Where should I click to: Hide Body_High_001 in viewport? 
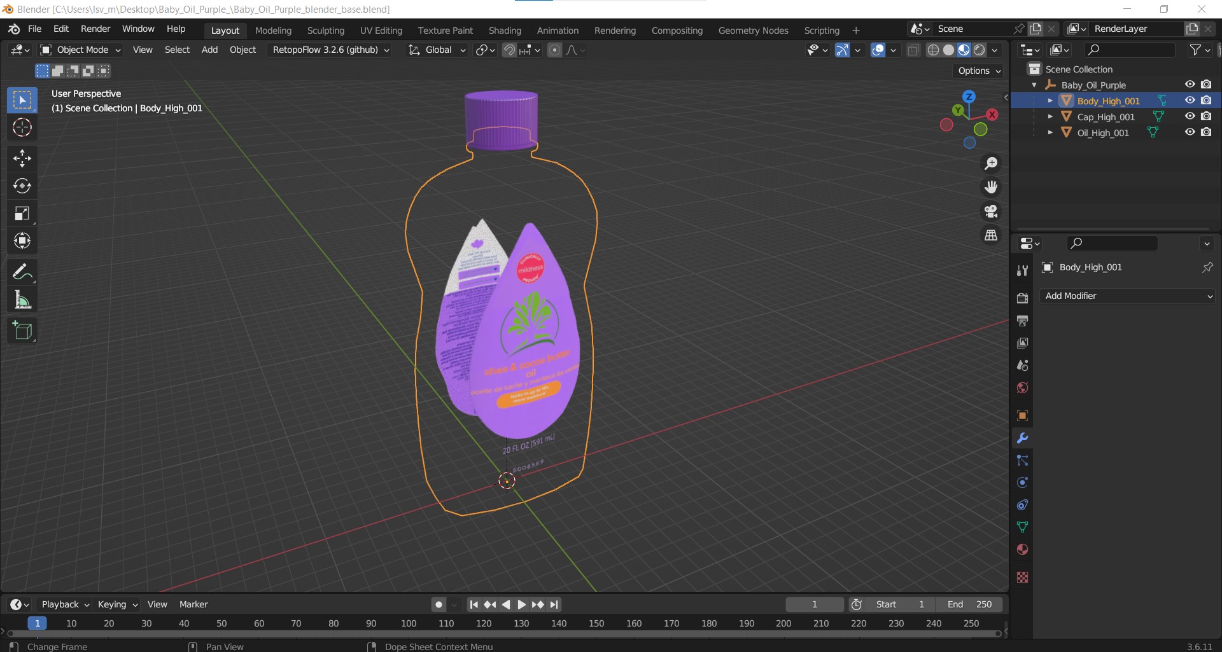[1190, 101]
